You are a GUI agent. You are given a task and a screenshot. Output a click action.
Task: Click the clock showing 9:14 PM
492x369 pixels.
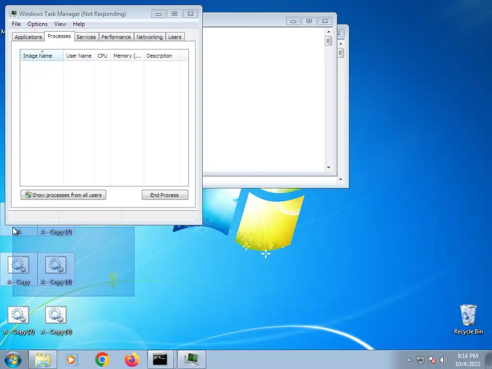point(467,359)
